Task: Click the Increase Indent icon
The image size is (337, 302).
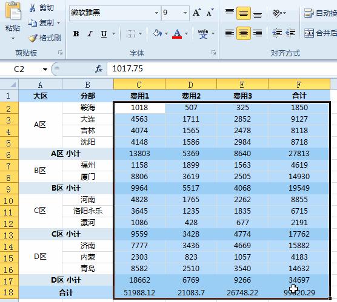Action: pyautogui.click(x=290, y=33)
